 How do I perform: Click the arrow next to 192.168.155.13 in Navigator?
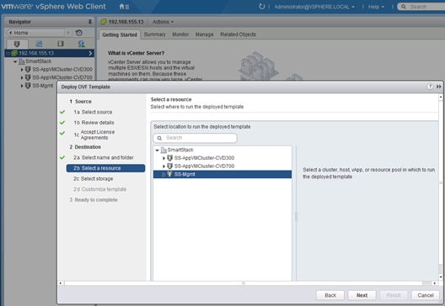[x=90, y=53]
